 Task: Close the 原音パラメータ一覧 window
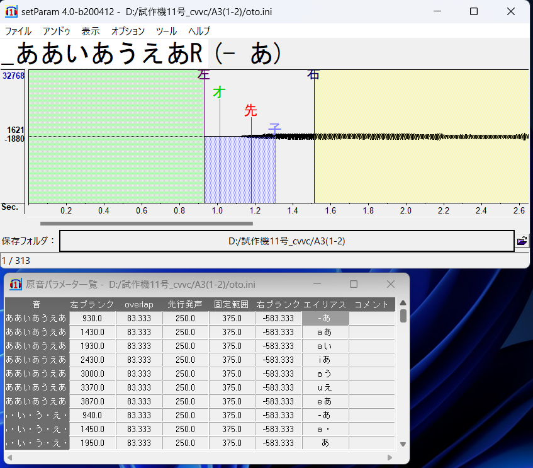391,284
